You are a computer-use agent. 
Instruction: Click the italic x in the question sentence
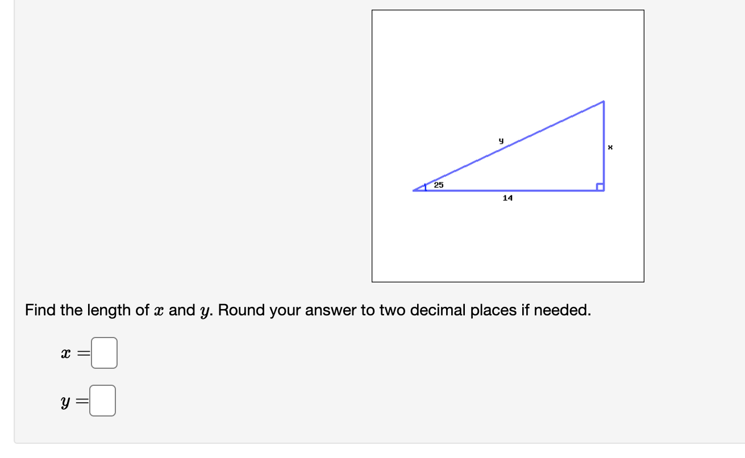[x=160, y=310]
